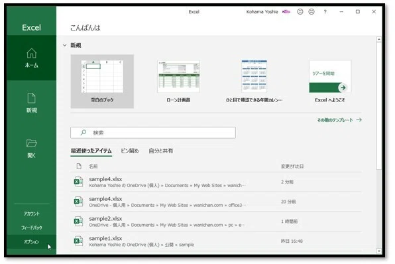Click Excel file icon of sample1.xlsx
This screenshot has width=395, height=264.
pos(78,241)
